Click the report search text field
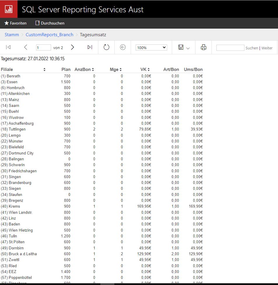The width and height of the screenshot is (278, 285). pos(230,48)
